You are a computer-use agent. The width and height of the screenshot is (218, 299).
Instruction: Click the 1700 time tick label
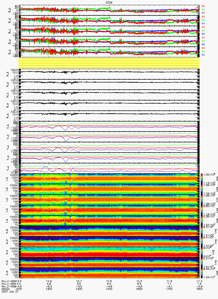[169, 289]
